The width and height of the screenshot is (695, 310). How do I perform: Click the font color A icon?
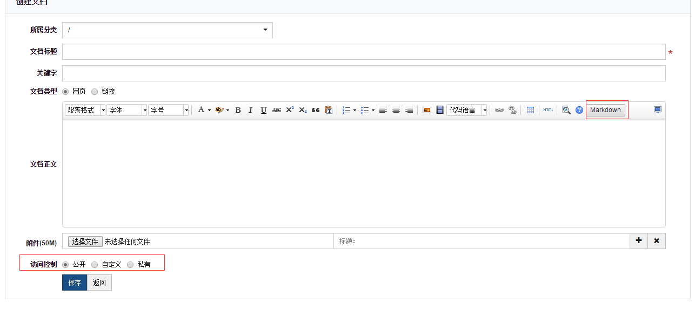point(201,110)
